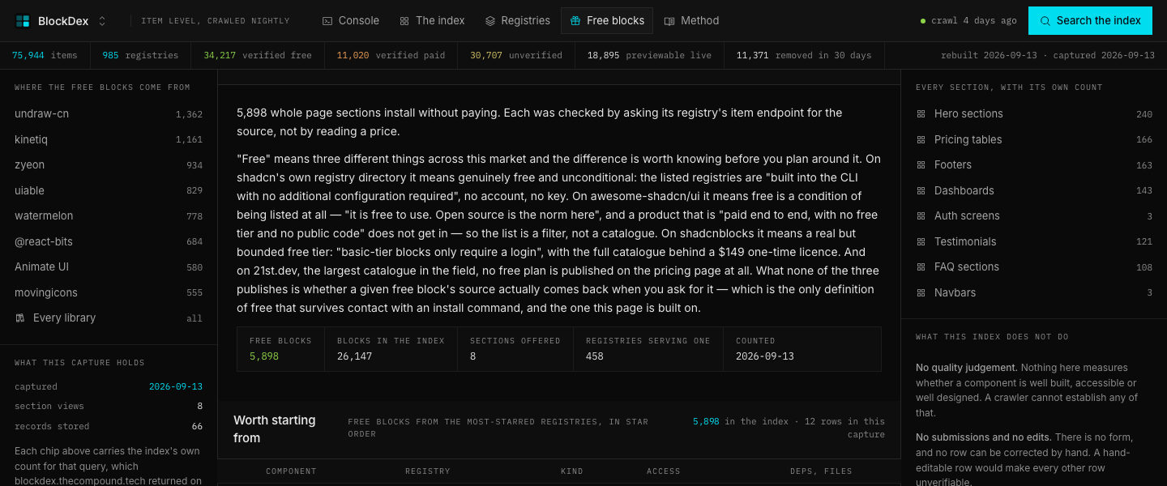The width and height of the screenshot is (1167, 486).
Task: Filter by the movingicons library
Action: click(x=109, y=292)
